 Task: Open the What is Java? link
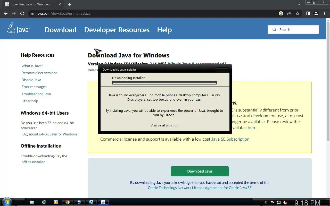(x=32, y=66)
